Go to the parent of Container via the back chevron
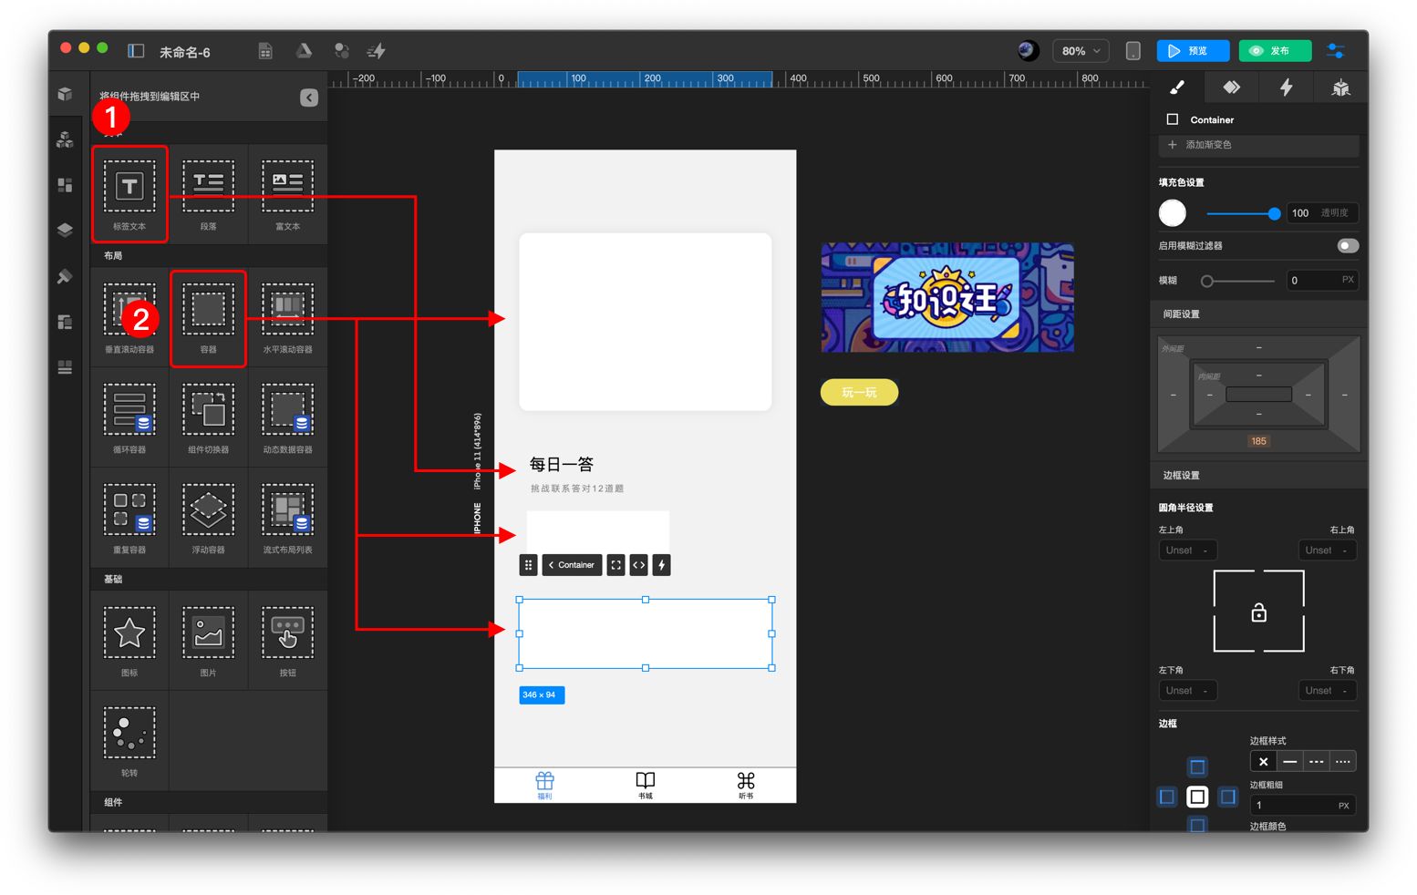 coord(551,565)
